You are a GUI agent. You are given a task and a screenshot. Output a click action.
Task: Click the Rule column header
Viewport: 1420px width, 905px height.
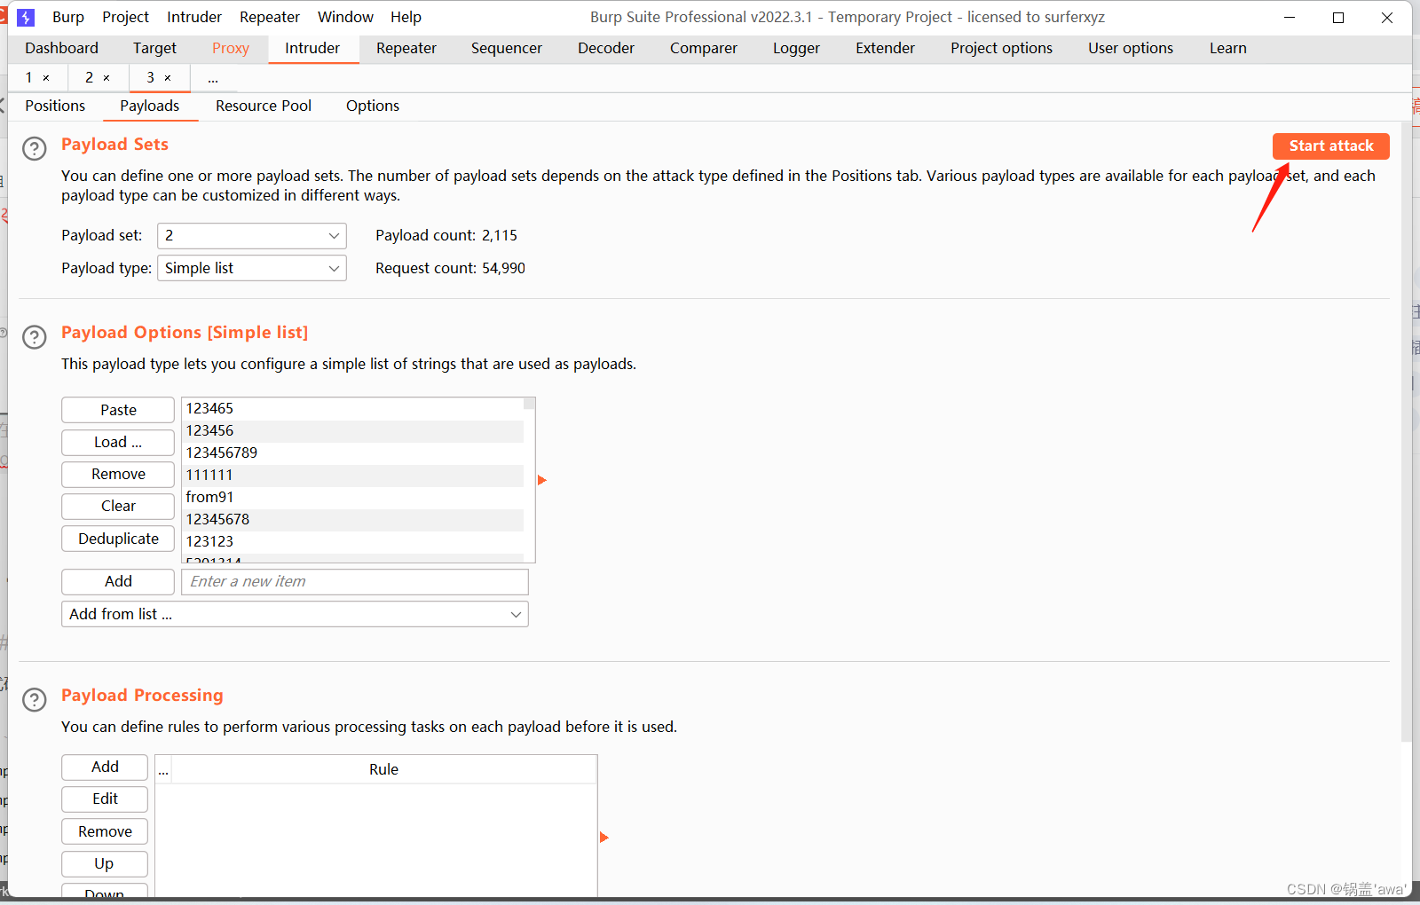tap(383, 769)
